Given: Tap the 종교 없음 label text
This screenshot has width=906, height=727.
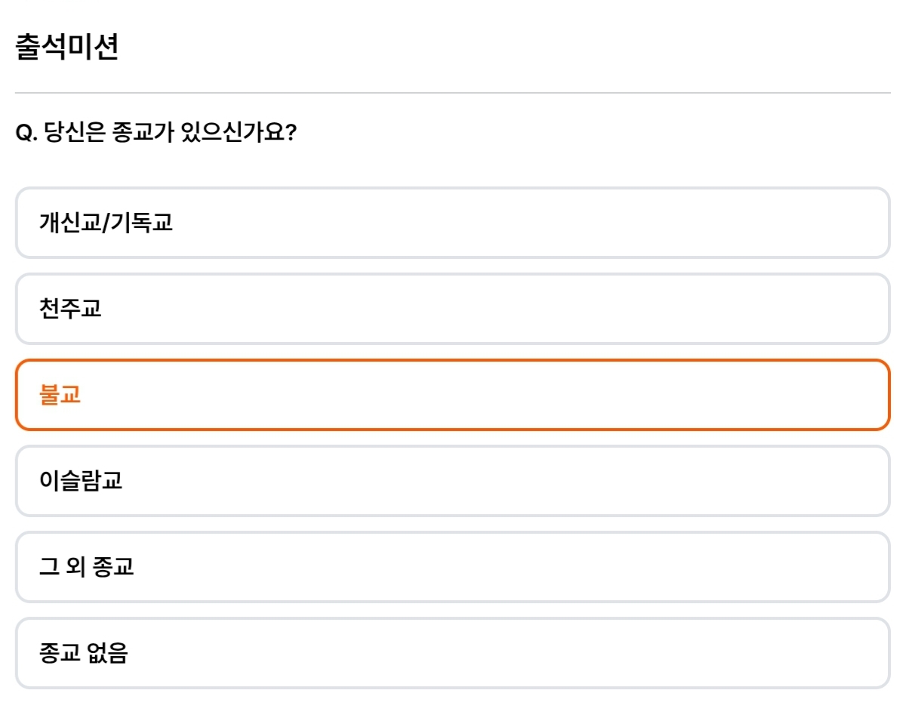Looking at the screenshot, I should pos(84,653).
